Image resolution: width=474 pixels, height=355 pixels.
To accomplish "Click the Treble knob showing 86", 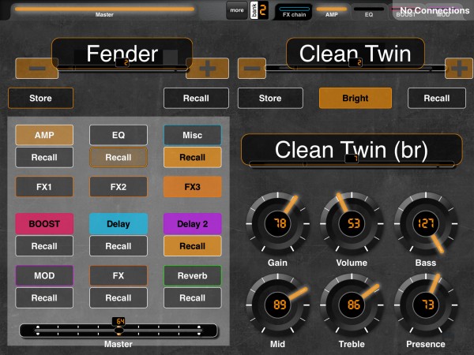I will pyautogui.click(x=352, y=305).
